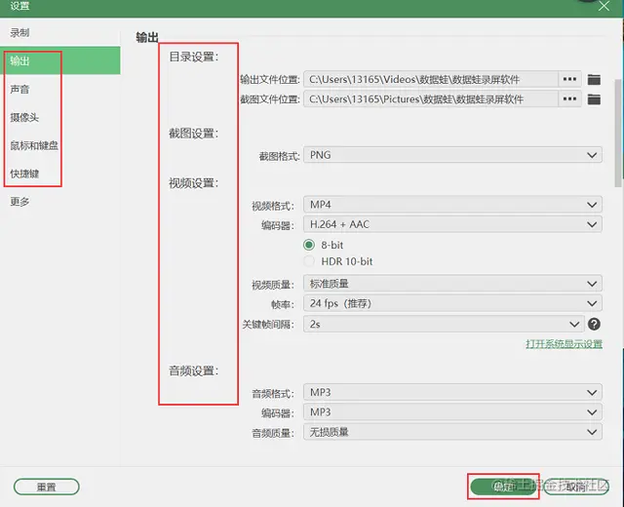Open the 更多 settings tab
Viewport: 624px width, 507px height.
pos(60,202)
